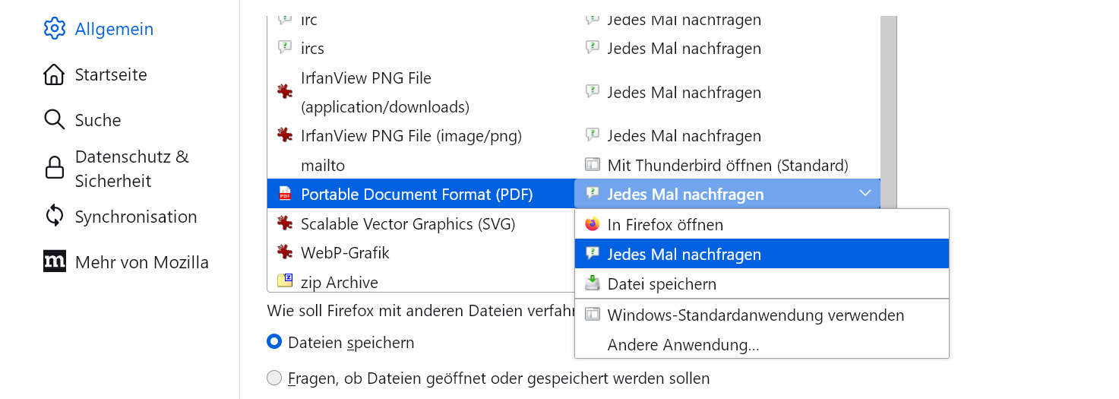Image resolution: width=1119 pixels, height=399 pixels.
Task: Open Suche via magnifier icon
Action: click(x=55, y=120)
